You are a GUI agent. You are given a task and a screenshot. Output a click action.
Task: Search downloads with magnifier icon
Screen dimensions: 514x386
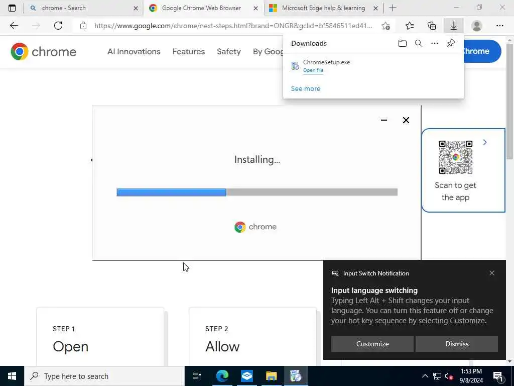coord(419,43)
